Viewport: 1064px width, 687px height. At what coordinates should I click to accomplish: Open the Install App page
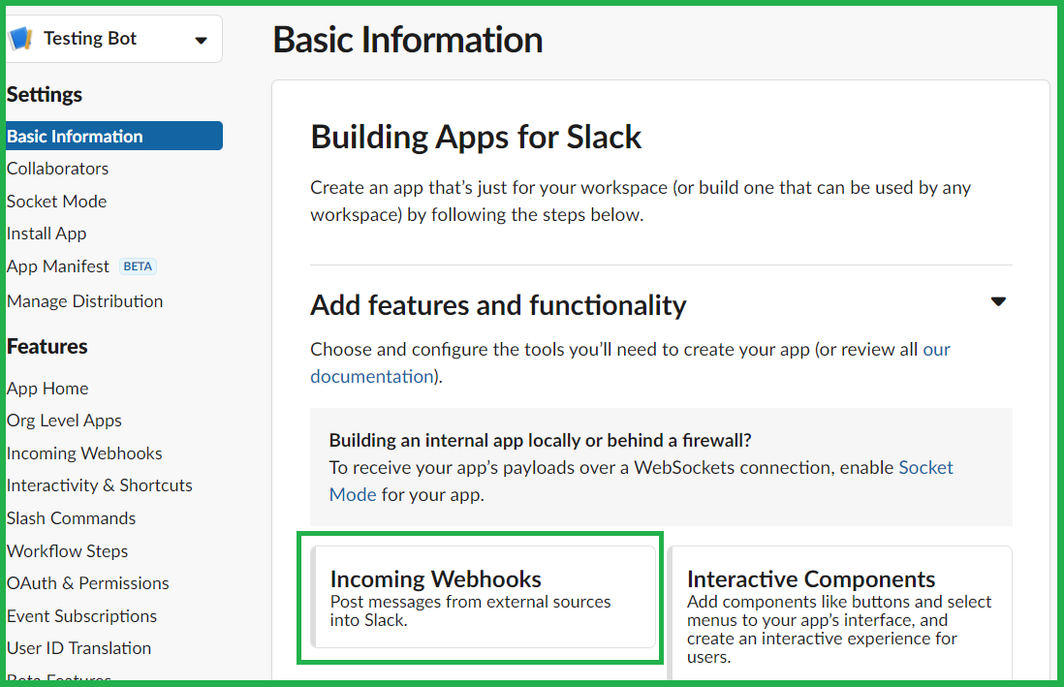47,234
